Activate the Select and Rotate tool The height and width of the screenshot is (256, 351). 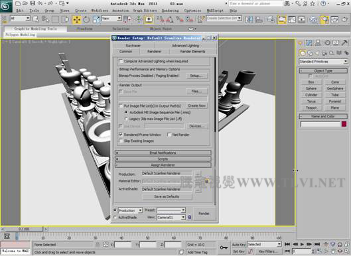pos(86,20)
